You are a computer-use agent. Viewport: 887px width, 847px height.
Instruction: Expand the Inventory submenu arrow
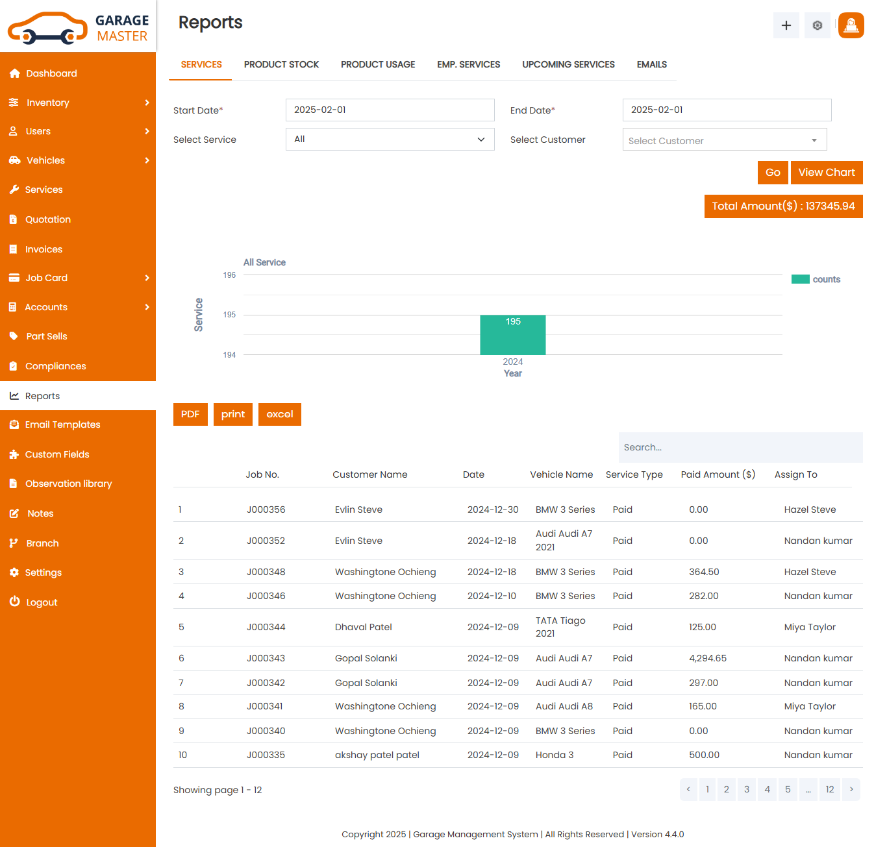point(147,103)
